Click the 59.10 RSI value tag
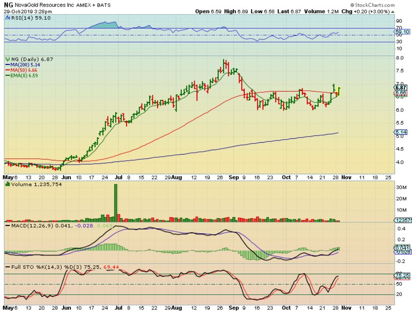This screenshot has height=313, width=412. pyautogui.click(x=402, y=32)
